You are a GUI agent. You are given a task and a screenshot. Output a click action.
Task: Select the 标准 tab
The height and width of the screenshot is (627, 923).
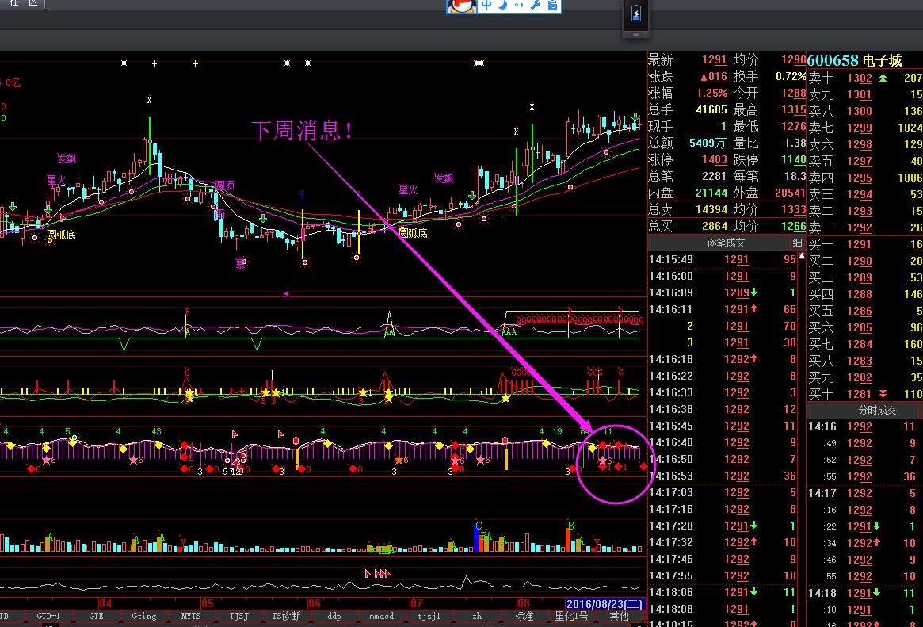coord(524,616)
